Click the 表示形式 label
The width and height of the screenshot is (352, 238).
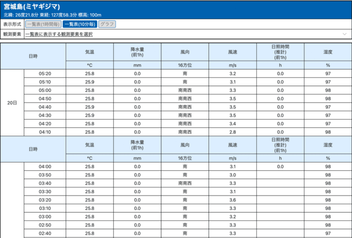pos(12,24)
